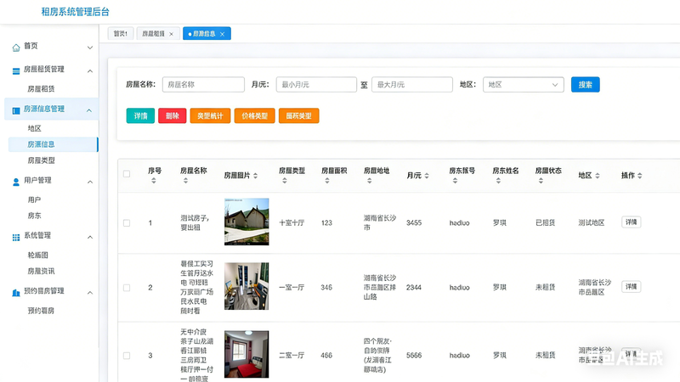Tick the checkbox for row 2 listing
Screen dimensions: 680x382
tap(127, 288)
